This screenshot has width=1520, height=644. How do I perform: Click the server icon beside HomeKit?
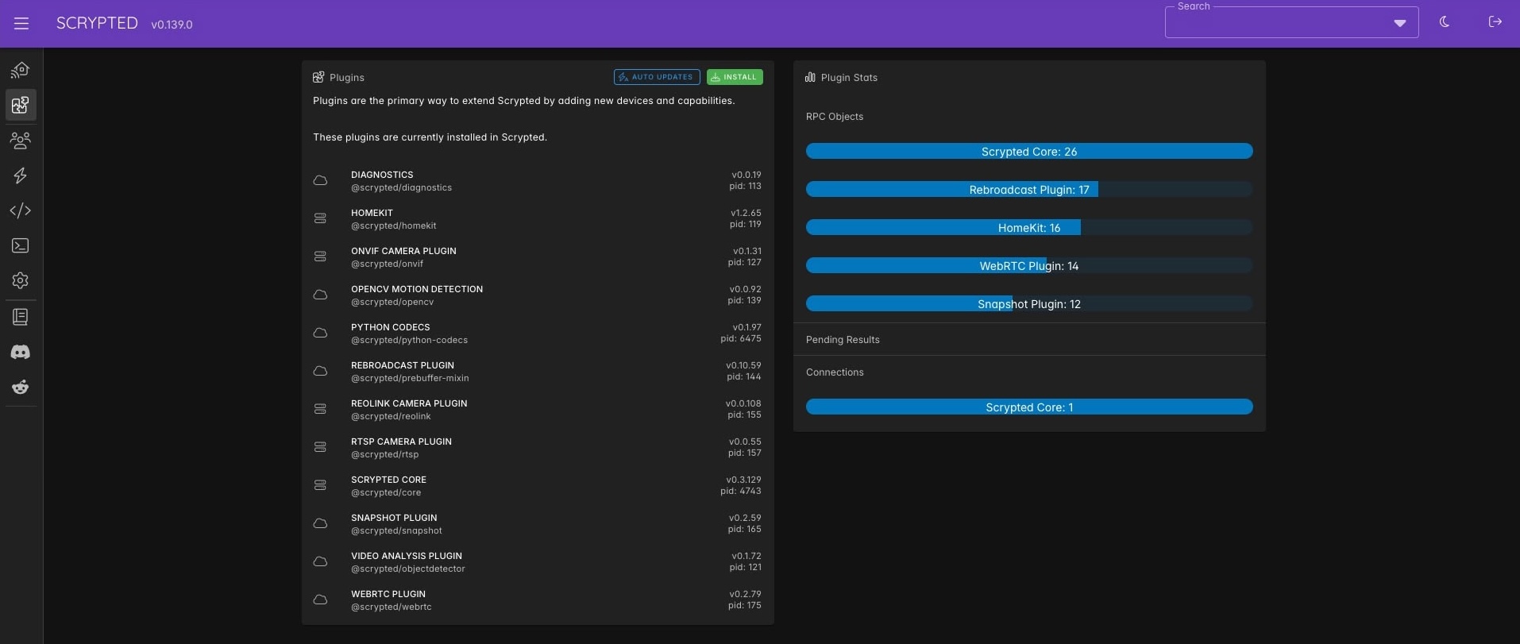tap(320, 218)
